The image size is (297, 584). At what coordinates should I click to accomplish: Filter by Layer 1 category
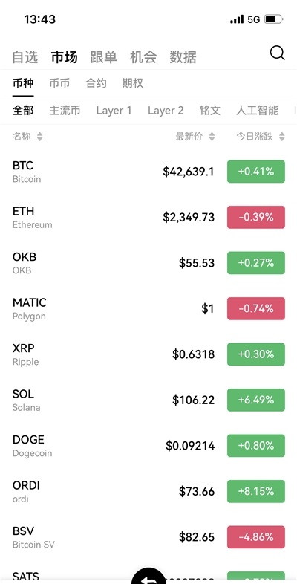point(114,111)
